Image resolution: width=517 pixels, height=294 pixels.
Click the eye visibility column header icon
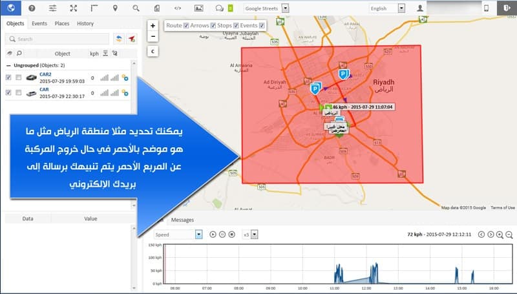click(x=10, y=53)
